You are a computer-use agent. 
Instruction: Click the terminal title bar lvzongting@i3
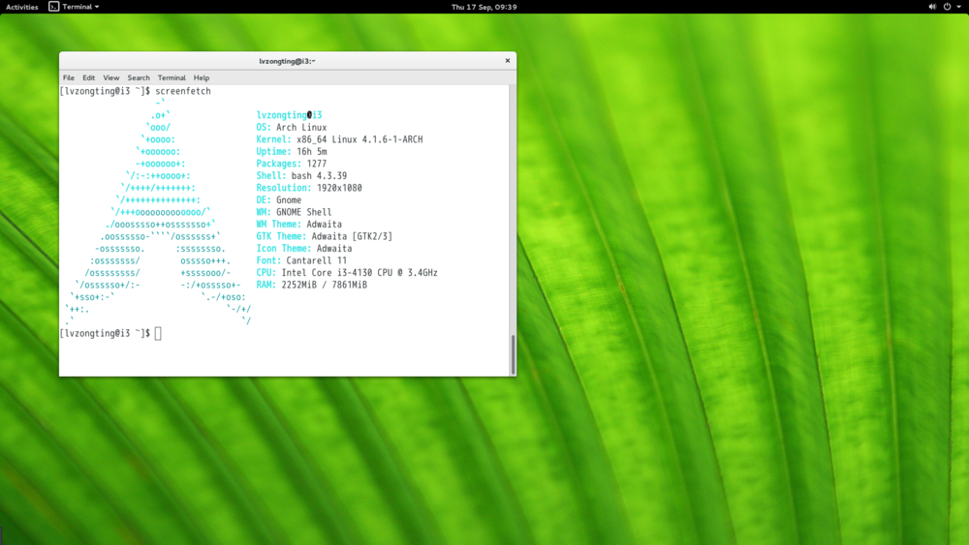287,61
